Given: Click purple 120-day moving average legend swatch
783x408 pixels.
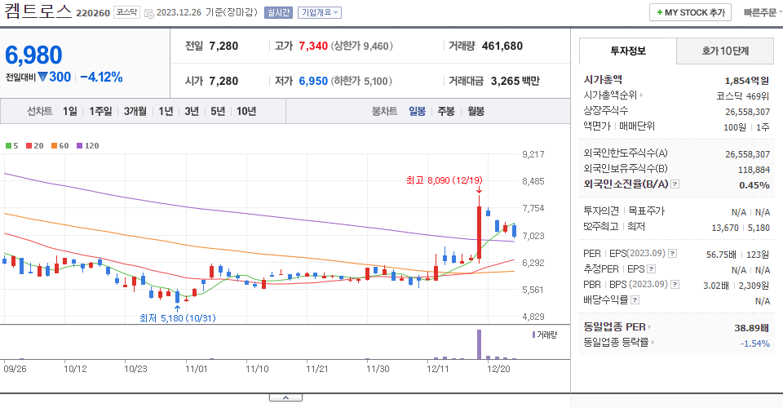Looking at the screenshot, I should tap(79, 146).
